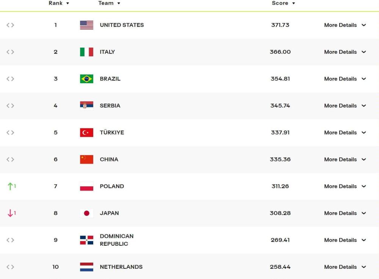Click the Türkiye flag icon
379x279 pixels.
tap(86, 133)
